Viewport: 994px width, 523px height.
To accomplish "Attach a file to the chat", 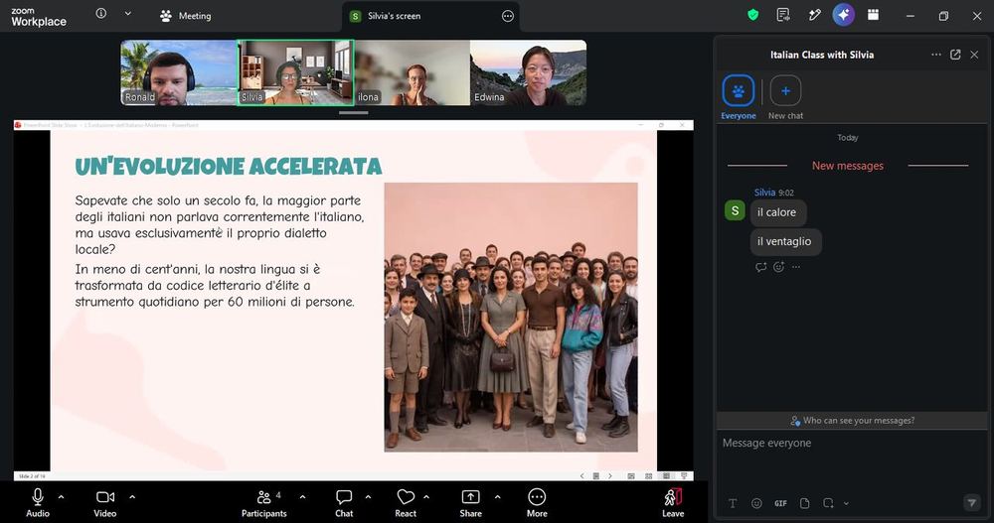I will click(804, 503).
